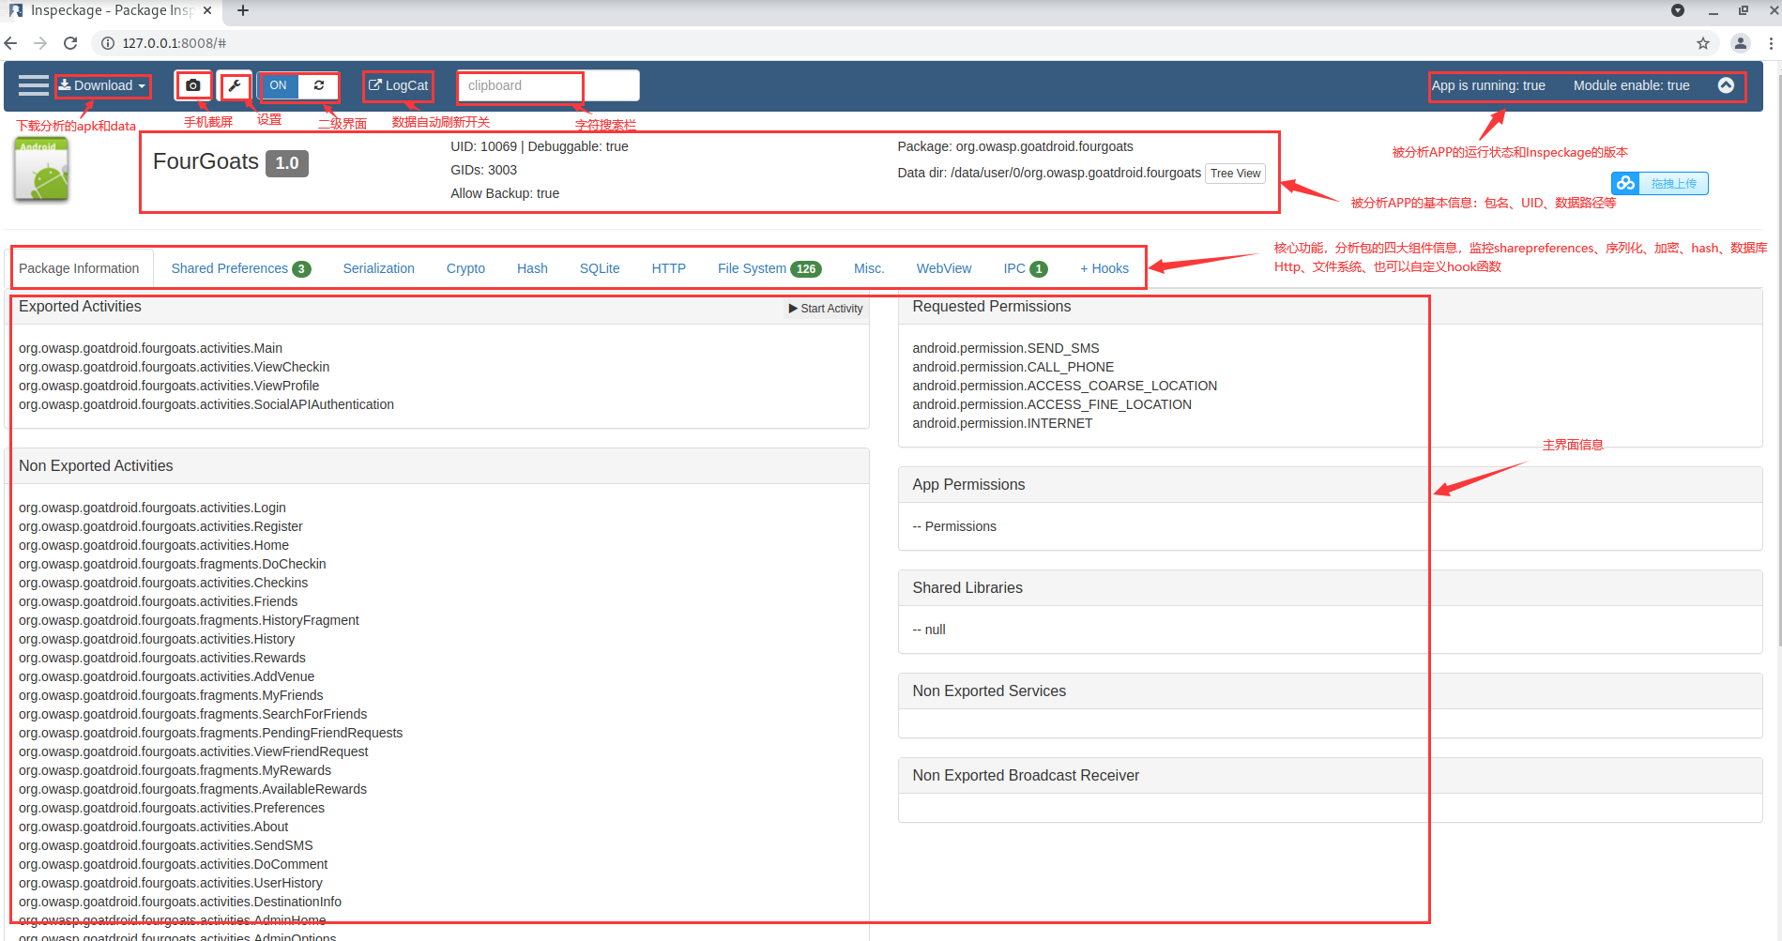Screen dimensions: 1782x941
Task: View site information icon in address bar
Action: pyautogui.click(x=108, y=43)
